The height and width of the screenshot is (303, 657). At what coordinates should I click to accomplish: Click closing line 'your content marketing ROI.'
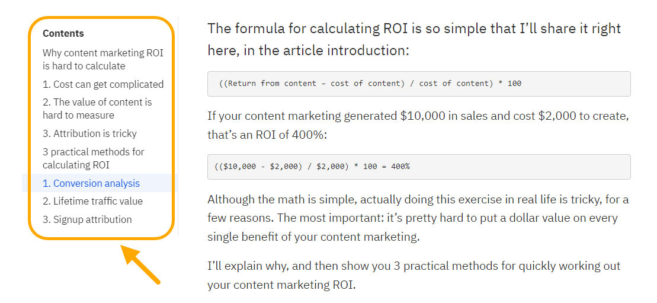pyautogui.click(x=281, y=285)
